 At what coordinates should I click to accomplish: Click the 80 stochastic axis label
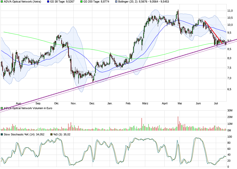click(x=229, y=143)
